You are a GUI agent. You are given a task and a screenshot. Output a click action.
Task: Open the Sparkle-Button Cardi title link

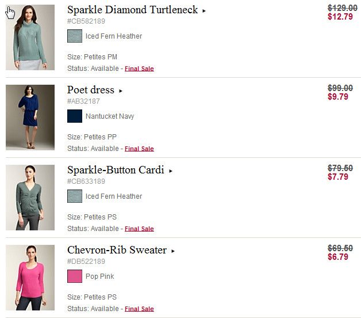pyautogui.click(x=116, y=170)
